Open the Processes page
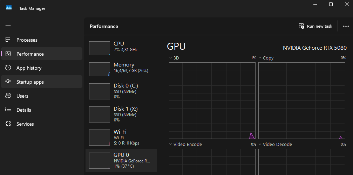Screen dimensions: 353x175 (42, 40)
